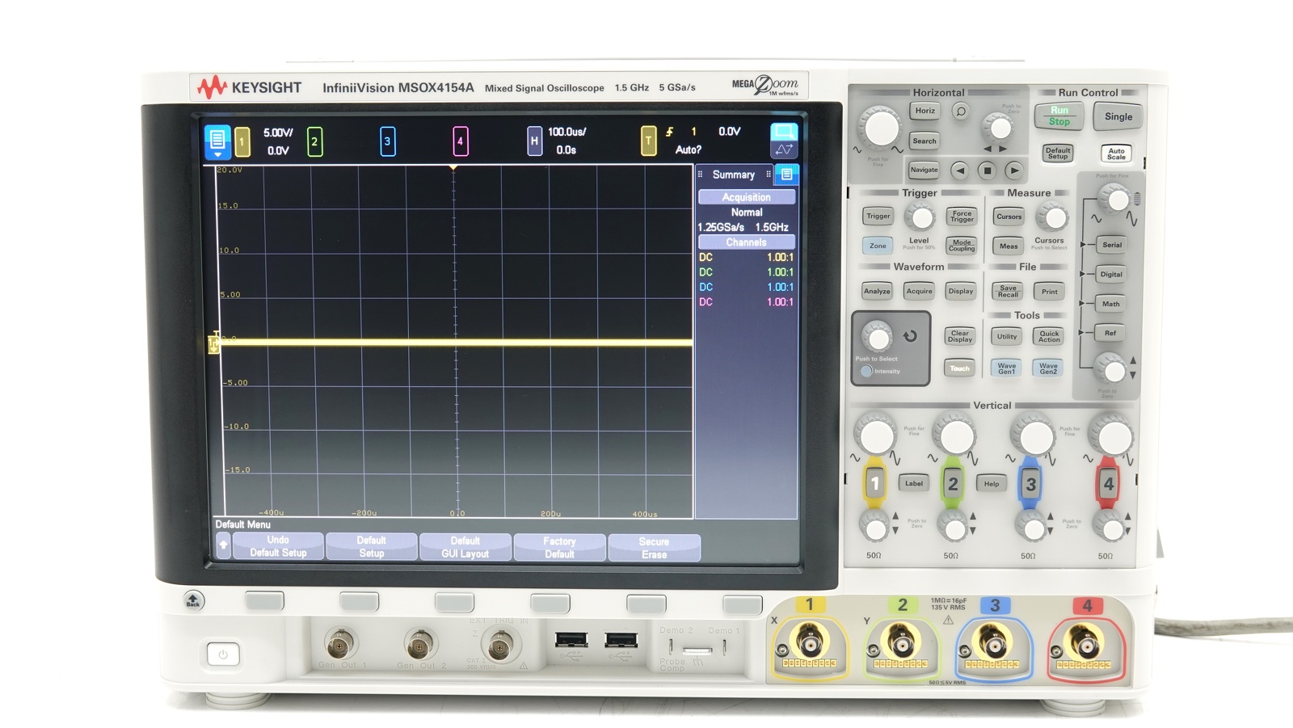The height and width of the screenshot is (728, 1293).
Task: Tap the Factory Default softkey
Action: (559, 546)
